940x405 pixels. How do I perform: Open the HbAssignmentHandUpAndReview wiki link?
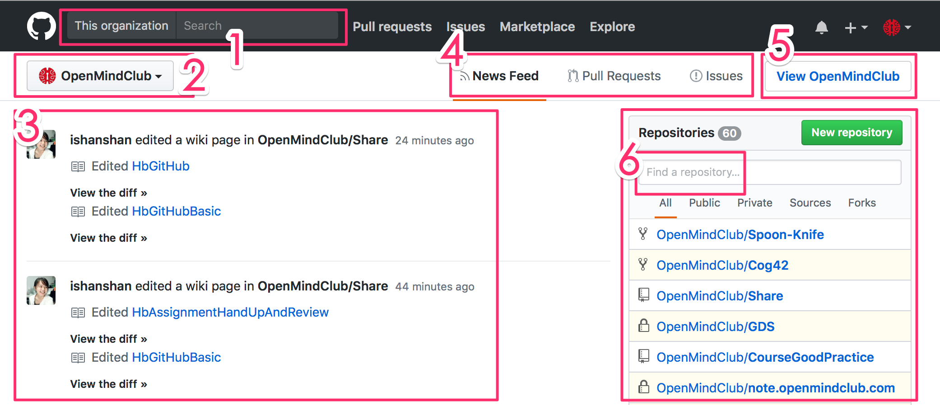[x=230, y=313]
